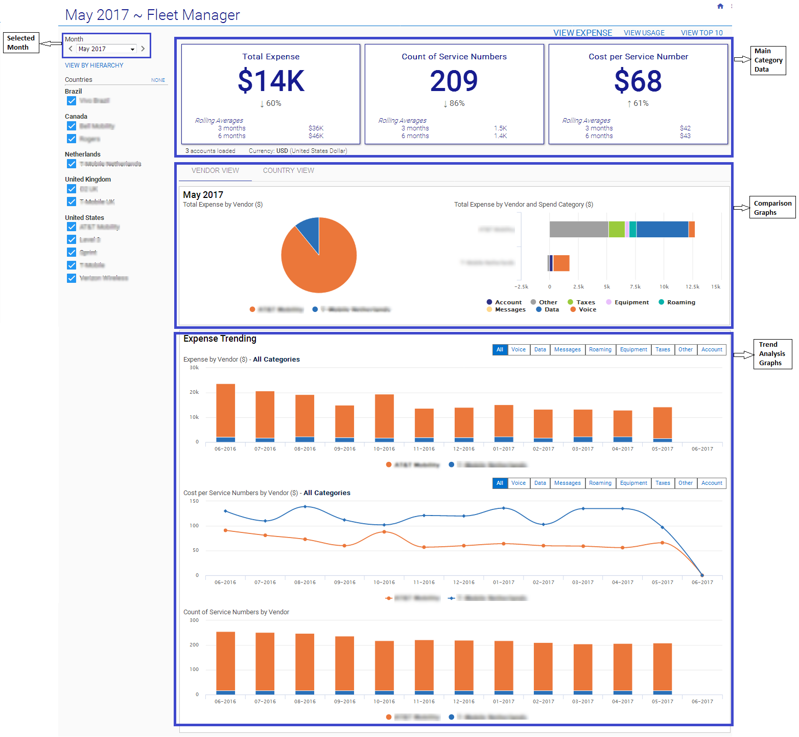Image resolution: width=799 pixels, height=737 pixels.
Task: Click the home icon in the header
Action: click(x=720, y=6)
